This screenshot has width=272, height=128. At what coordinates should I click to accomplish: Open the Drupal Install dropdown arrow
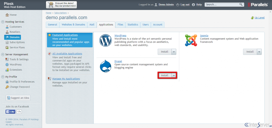pos(174,75)
